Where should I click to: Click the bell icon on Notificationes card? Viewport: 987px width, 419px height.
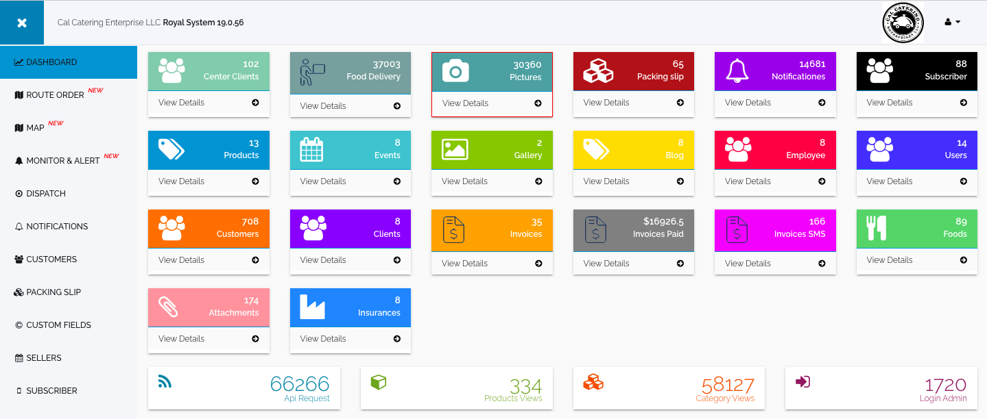point(738,70)
